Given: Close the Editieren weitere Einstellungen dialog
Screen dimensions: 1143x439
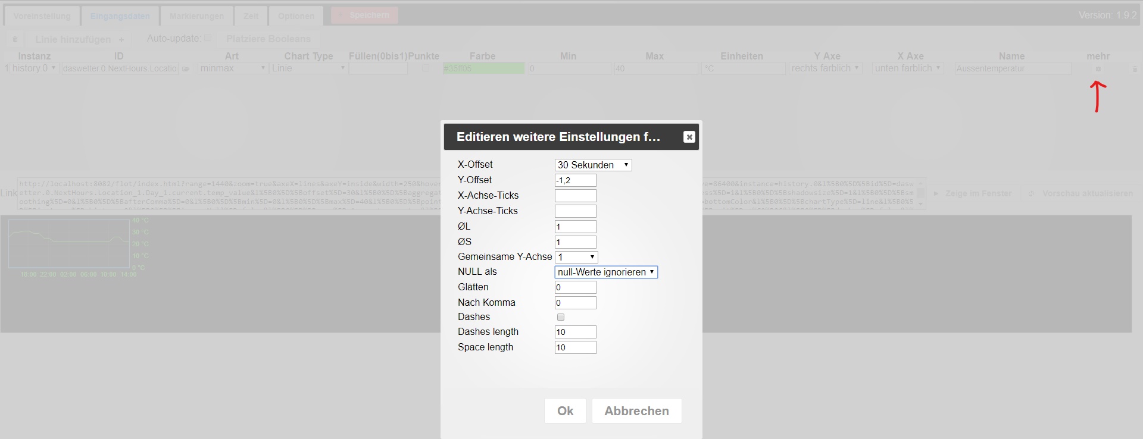Looking at the screenshot, I should pos(689,137).
